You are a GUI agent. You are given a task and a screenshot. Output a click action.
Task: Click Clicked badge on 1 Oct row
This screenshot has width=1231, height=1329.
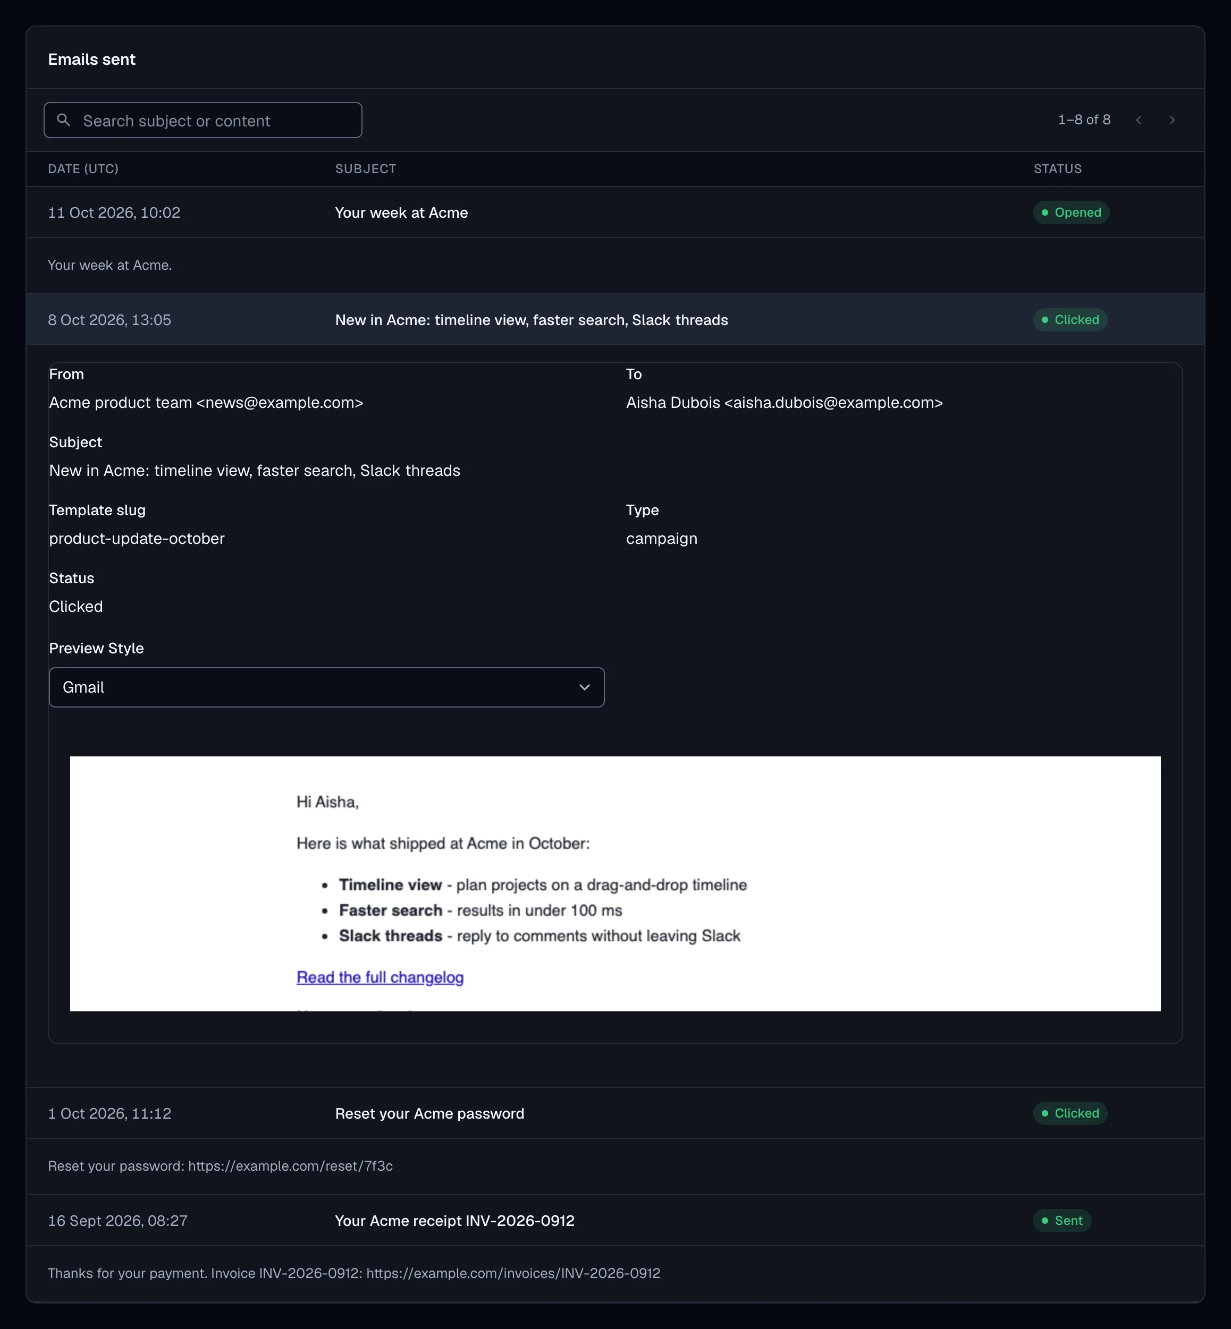[1070, 1113]
